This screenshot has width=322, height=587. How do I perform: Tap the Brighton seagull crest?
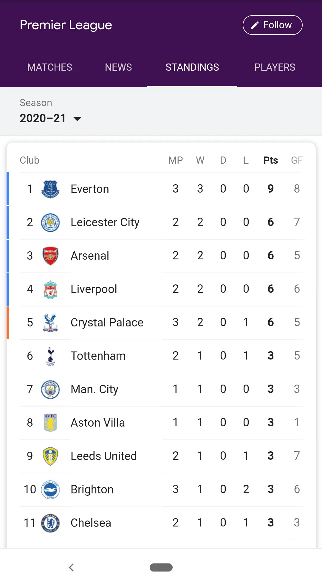(50, 490)
